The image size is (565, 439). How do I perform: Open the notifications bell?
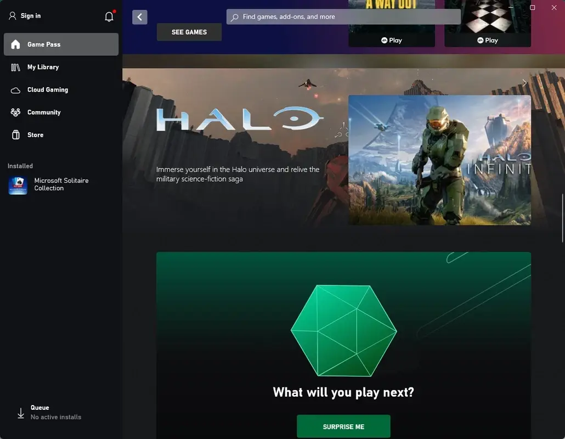[109, 16]
